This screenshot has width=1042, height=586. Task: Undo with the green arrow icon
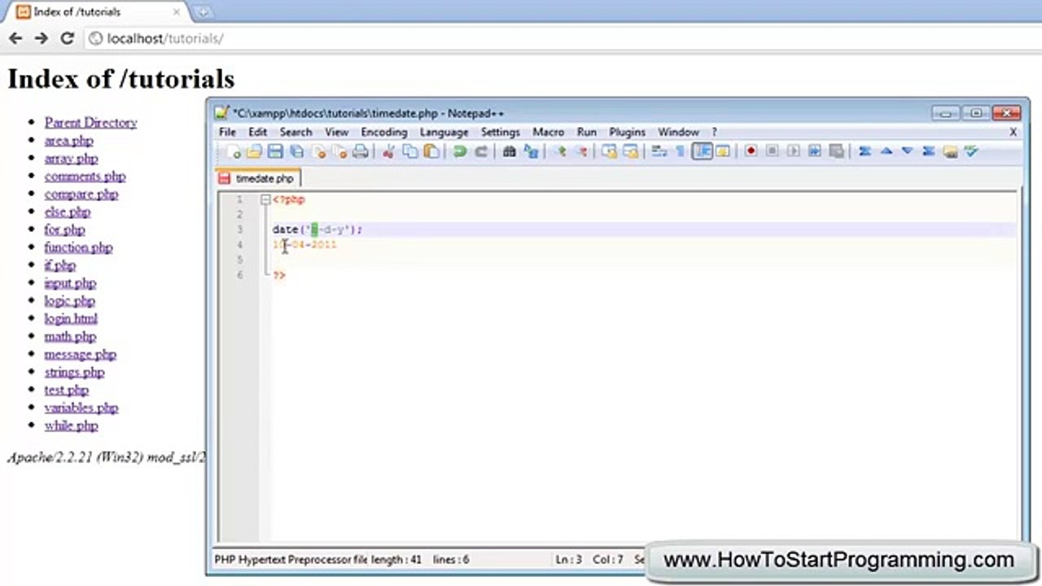click(460, 151)
